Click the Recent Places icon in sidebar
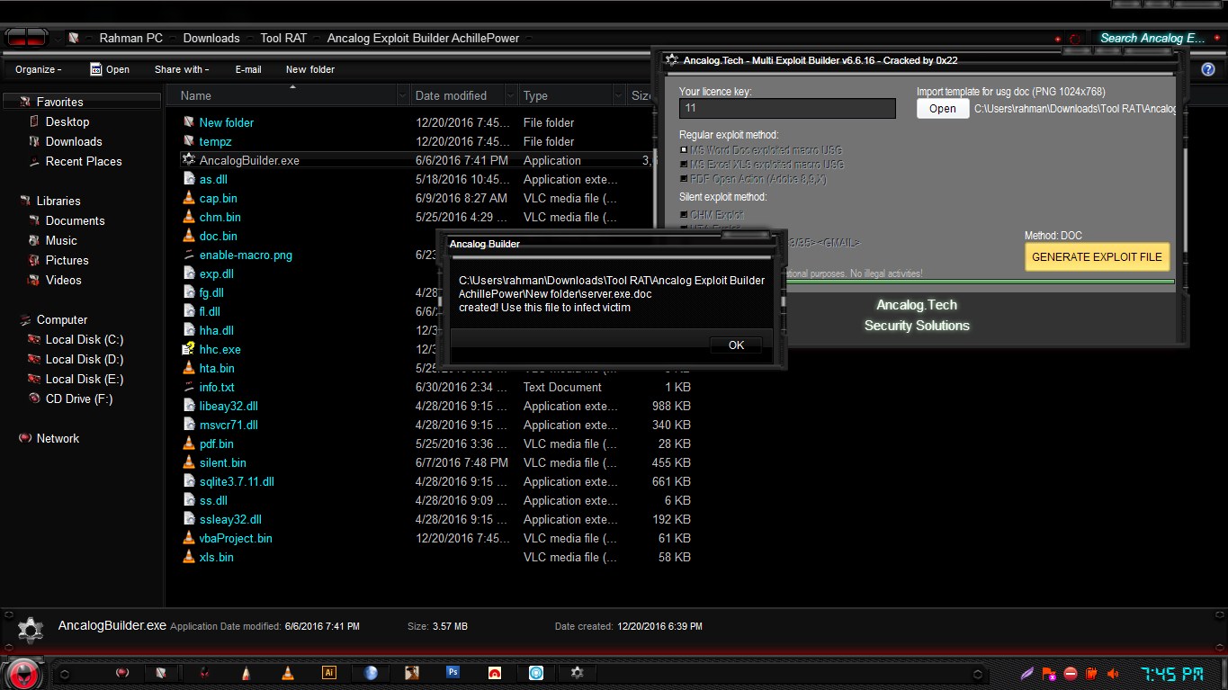 pos(34,161)
